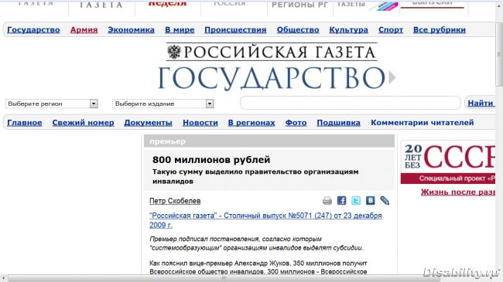Click the left arrow of horizontal scrollbar
Screen dimensions: 503x282
pyautogui.click(x=3, y=278)
